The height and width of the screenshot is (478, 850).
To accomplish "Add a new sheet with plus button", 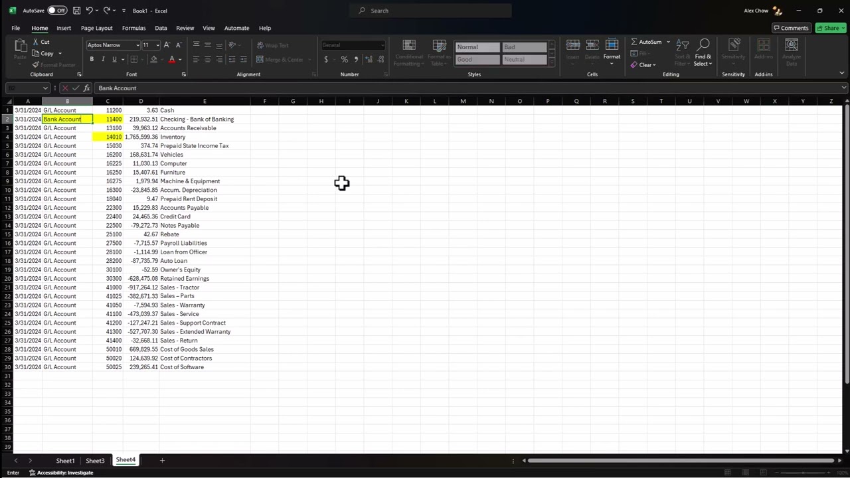I will tap(162, 461).
